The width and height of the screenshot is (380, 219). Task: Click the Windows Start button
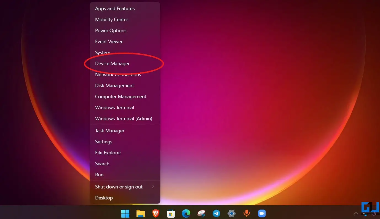pyautogui.click(x=125, y=213)
